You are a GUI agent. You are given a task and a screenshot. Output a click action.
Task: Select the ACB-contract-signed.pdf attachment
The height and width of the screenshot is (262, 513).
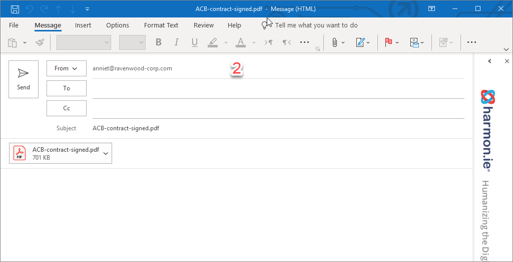pyautogui.click(x=61, y=153)
